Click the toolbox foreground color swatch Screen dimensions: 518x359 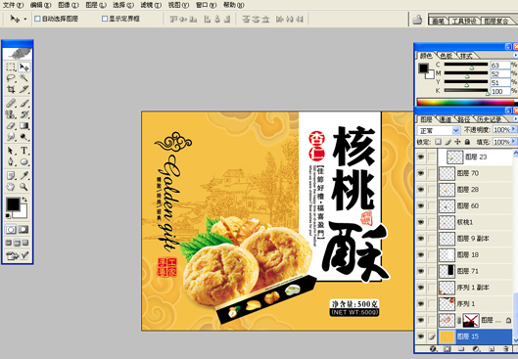point(13,204)
